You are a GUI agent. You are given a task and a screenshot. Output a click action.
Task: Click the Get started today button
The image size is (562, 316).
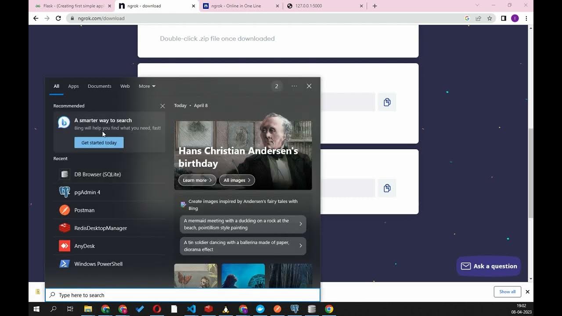[x=99, y=143]
